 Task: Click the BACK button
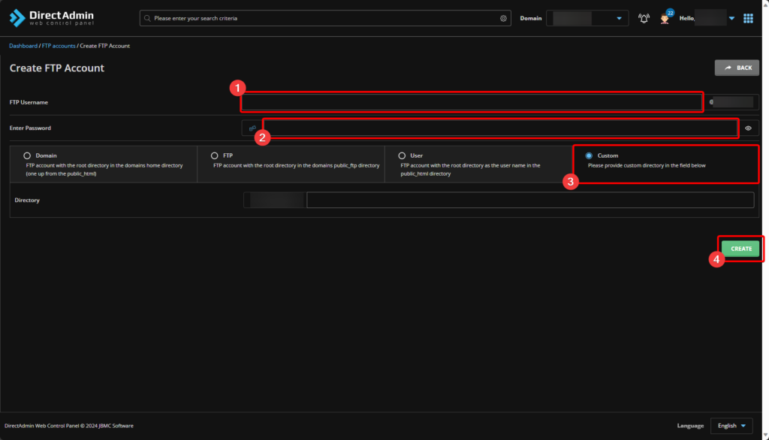(737, 68)
